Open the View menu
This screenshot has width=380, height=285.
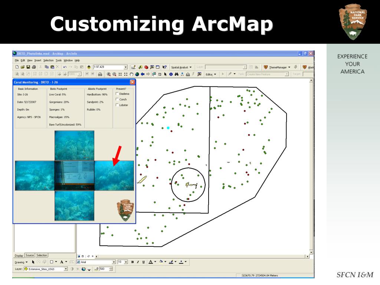click(x=30, y=60)
